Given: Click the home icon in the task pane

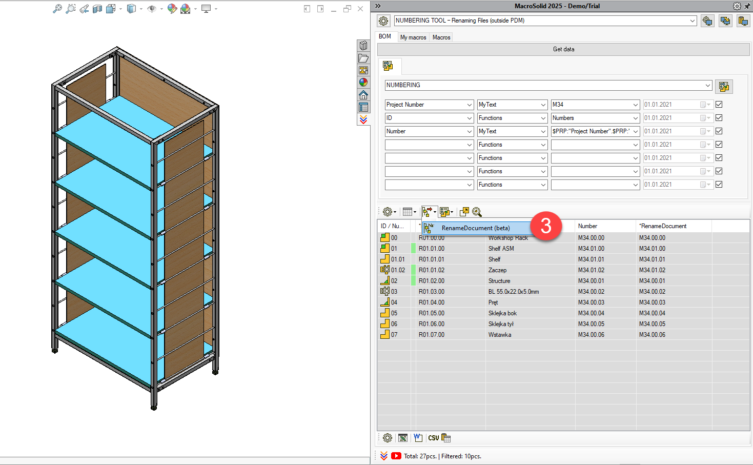Looking at the screenshot, I should [x=363, y=95].
